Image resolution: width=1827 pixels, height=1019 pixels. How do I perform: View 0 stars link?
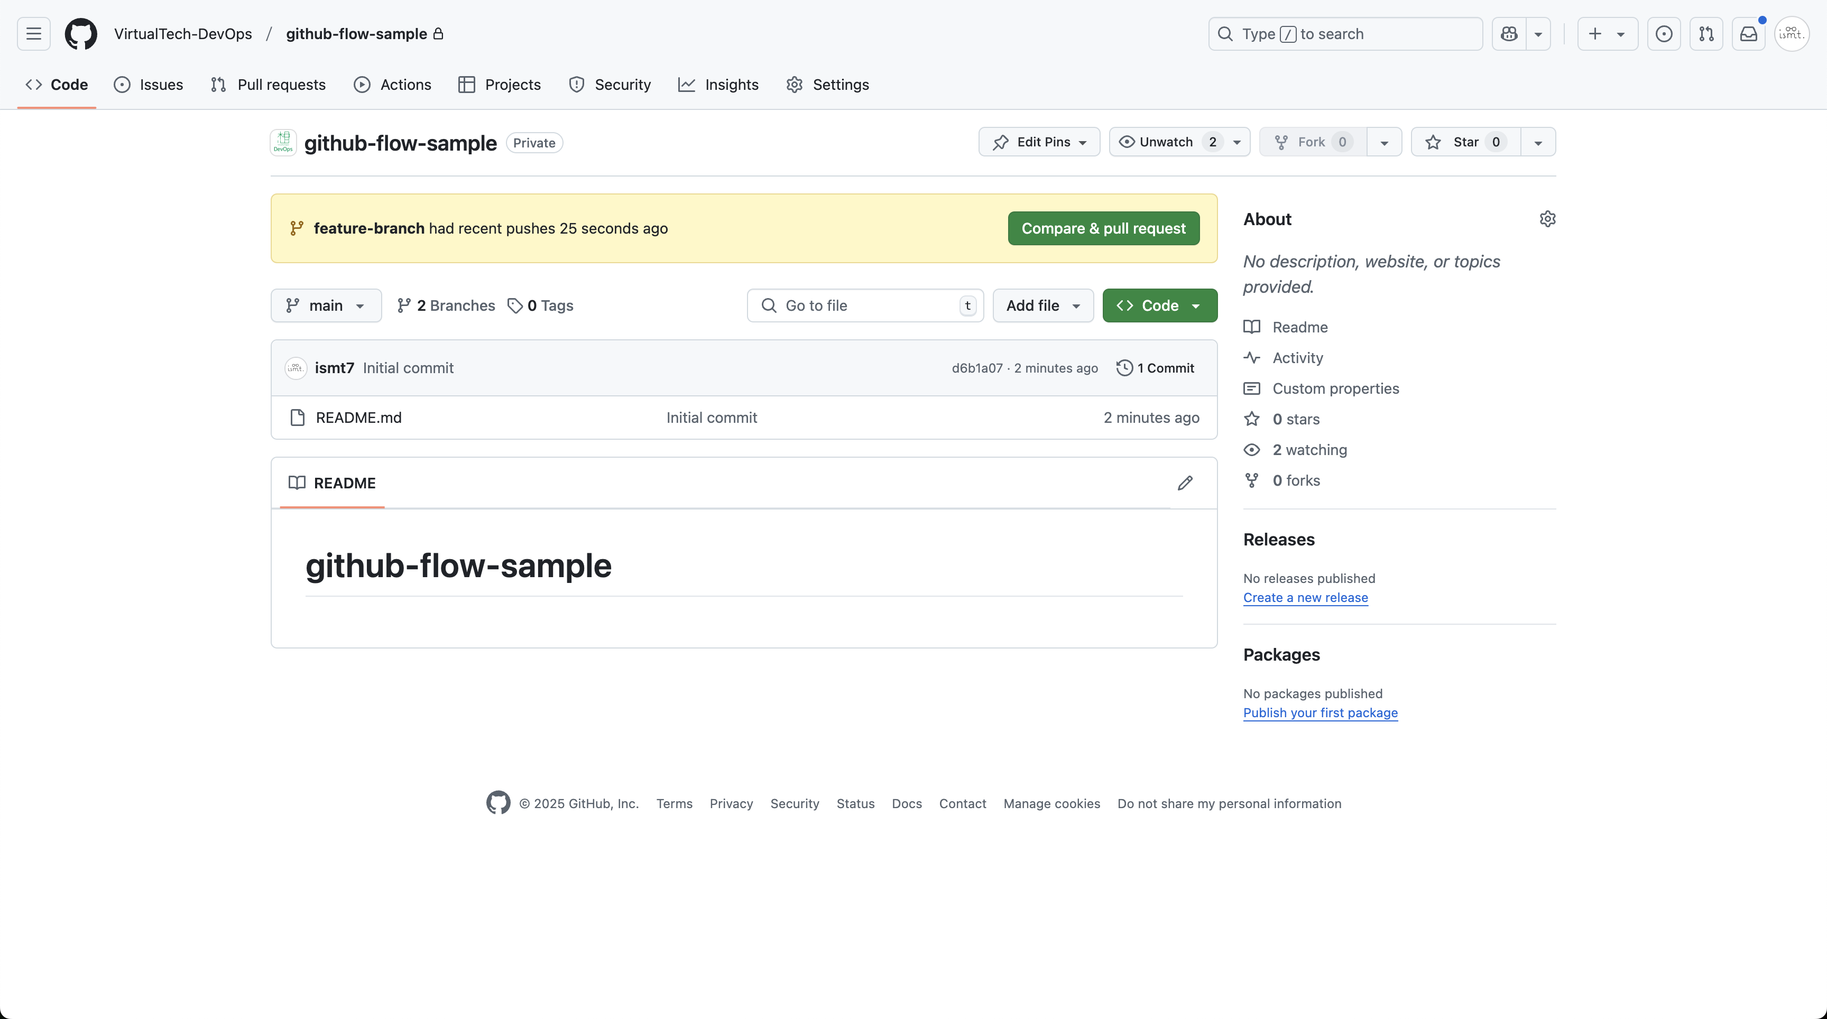point(1281,419)
